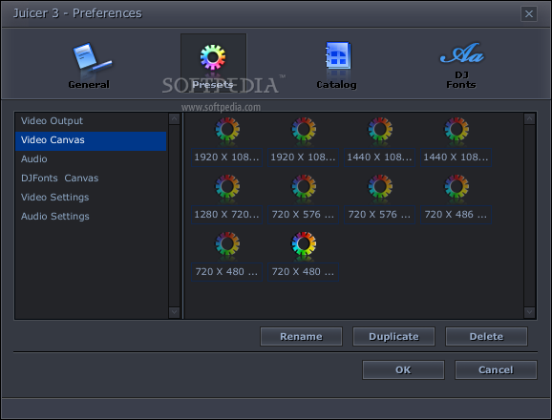Delete the selected preset
The width and height of the screenshot is (552, 420).
pyautogui.click(x=486, y=337)
